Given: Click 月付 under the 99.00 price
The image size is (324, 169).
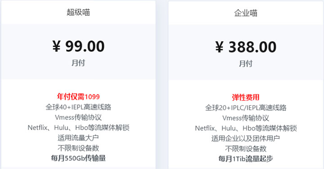Looking at the screenshot, I should 78,63.
